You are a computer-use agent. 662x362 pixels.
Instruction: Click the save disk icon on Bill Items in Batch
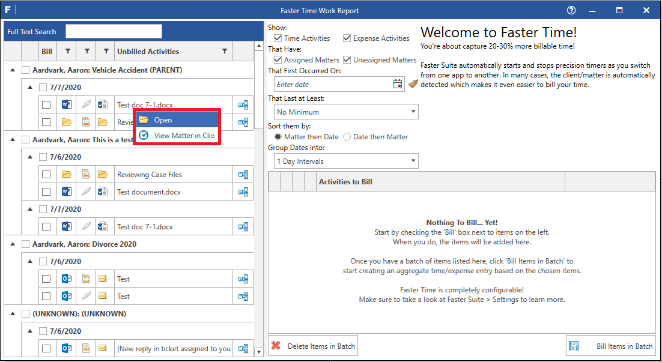click(574, 346)
